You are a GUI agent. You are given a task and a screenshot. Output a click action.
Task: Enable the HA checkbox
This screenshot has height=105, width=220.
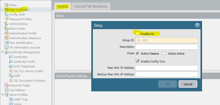click(x=137, y=34)
